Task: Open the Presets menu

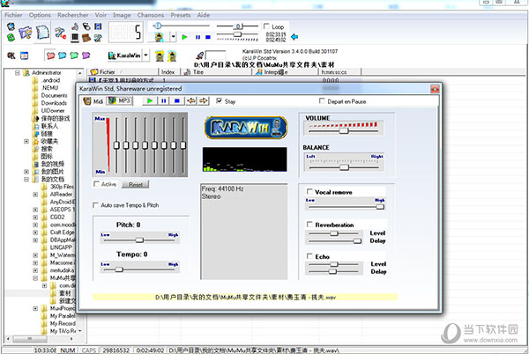Action: (181, 15)
